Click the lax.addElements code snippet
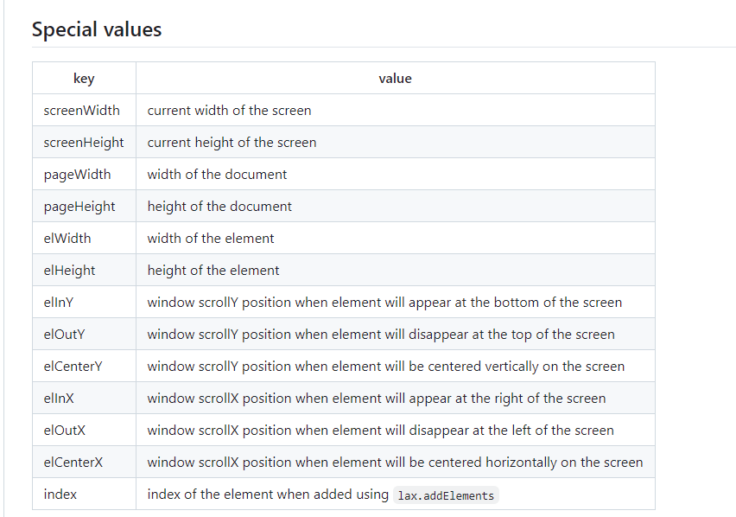 point(446,495)
